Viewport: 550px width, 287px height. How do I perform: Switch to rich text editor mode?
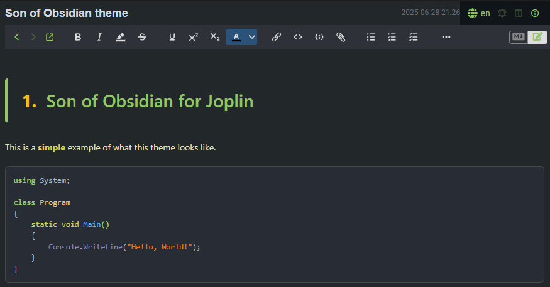click(x=537, y=37)
